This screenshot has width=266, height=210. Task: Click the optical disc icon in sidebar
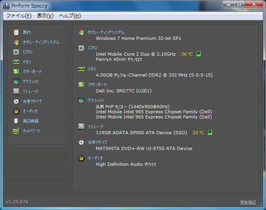[x=16, y=102]
